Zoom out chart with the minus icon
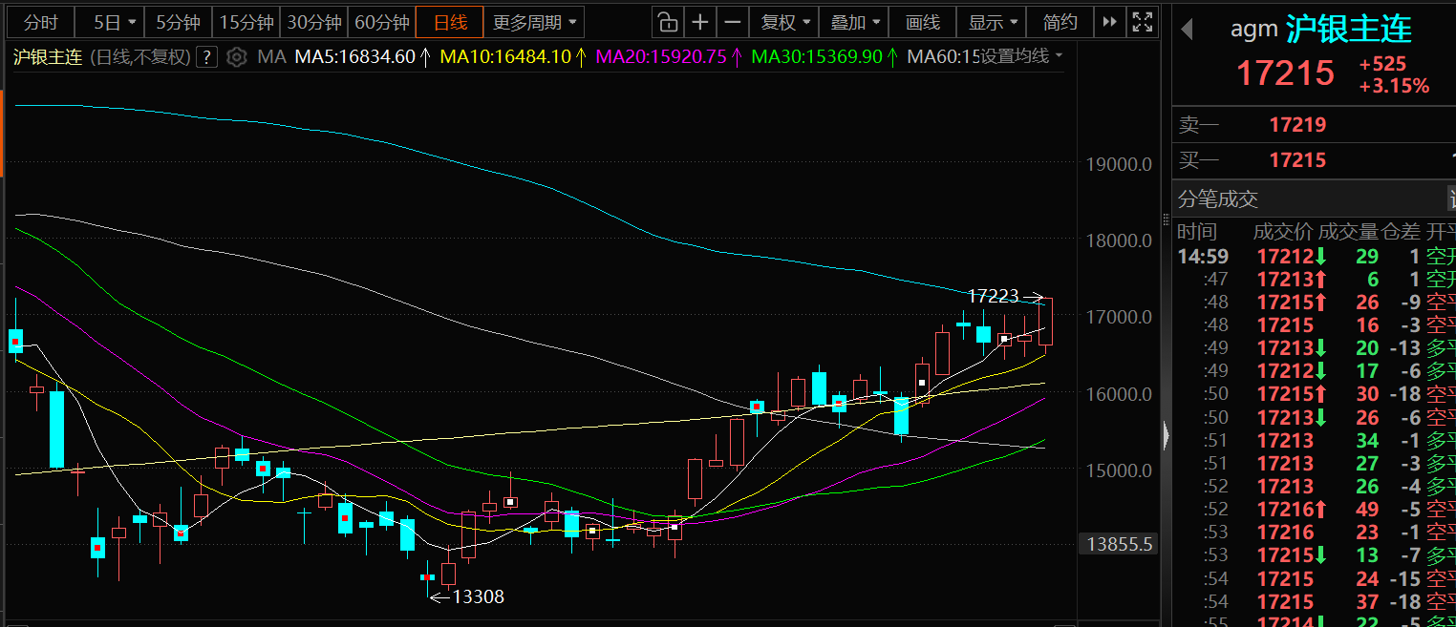 click(733, 22)
